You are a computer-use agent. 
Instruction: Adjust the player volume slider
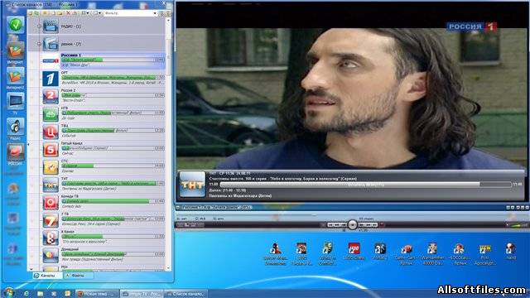tap(518, 225)
